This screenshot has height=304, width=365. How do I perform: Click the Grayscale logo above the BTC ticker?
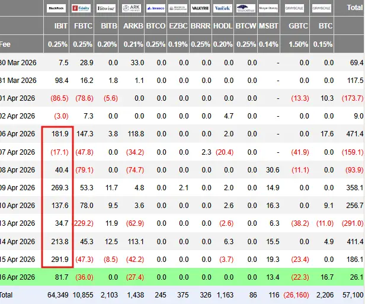[x=322, y=8]
